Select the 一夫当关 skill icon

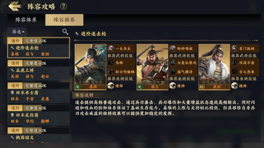[x=111, y=48]
